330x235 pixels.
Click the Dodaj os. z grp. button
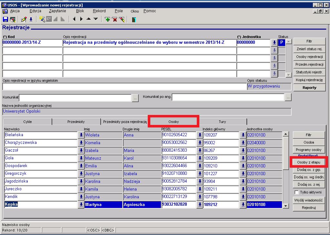[x=308, y=170]
